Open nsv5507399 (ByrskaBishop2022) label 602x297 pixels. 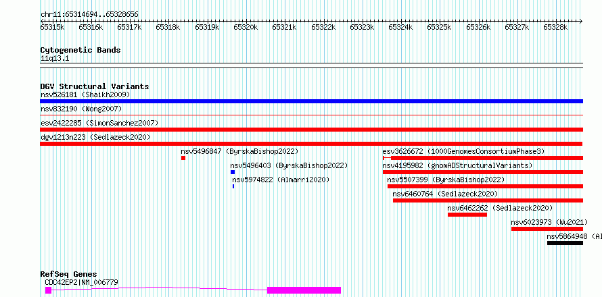click(x=446, y=180)
